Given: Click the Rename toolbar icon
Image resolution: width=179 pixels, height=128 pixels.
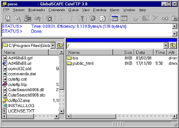Looking at the screenshot, I should click(165, 18).
